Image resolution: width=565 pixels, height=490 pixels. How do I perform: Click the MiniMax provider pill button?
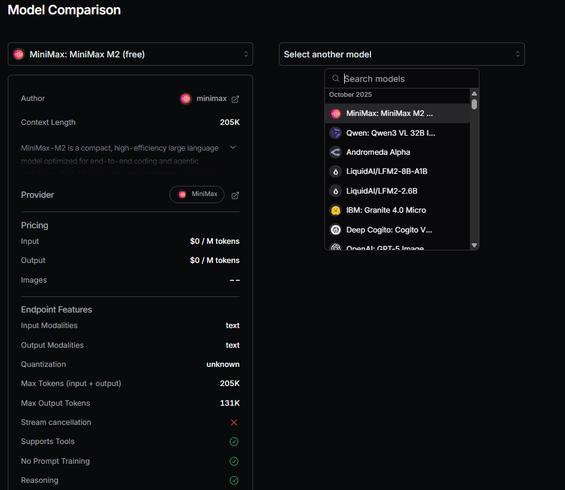point(197,194)
